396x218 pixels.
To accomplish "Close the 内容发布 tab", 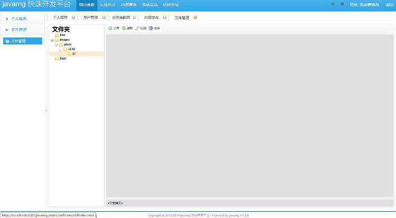I will 165,17.
